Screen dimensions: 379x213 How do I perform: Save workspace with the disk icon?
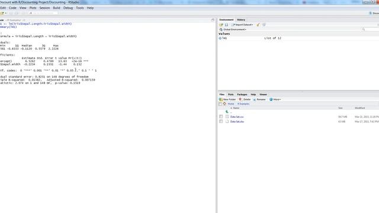(226, 25)
